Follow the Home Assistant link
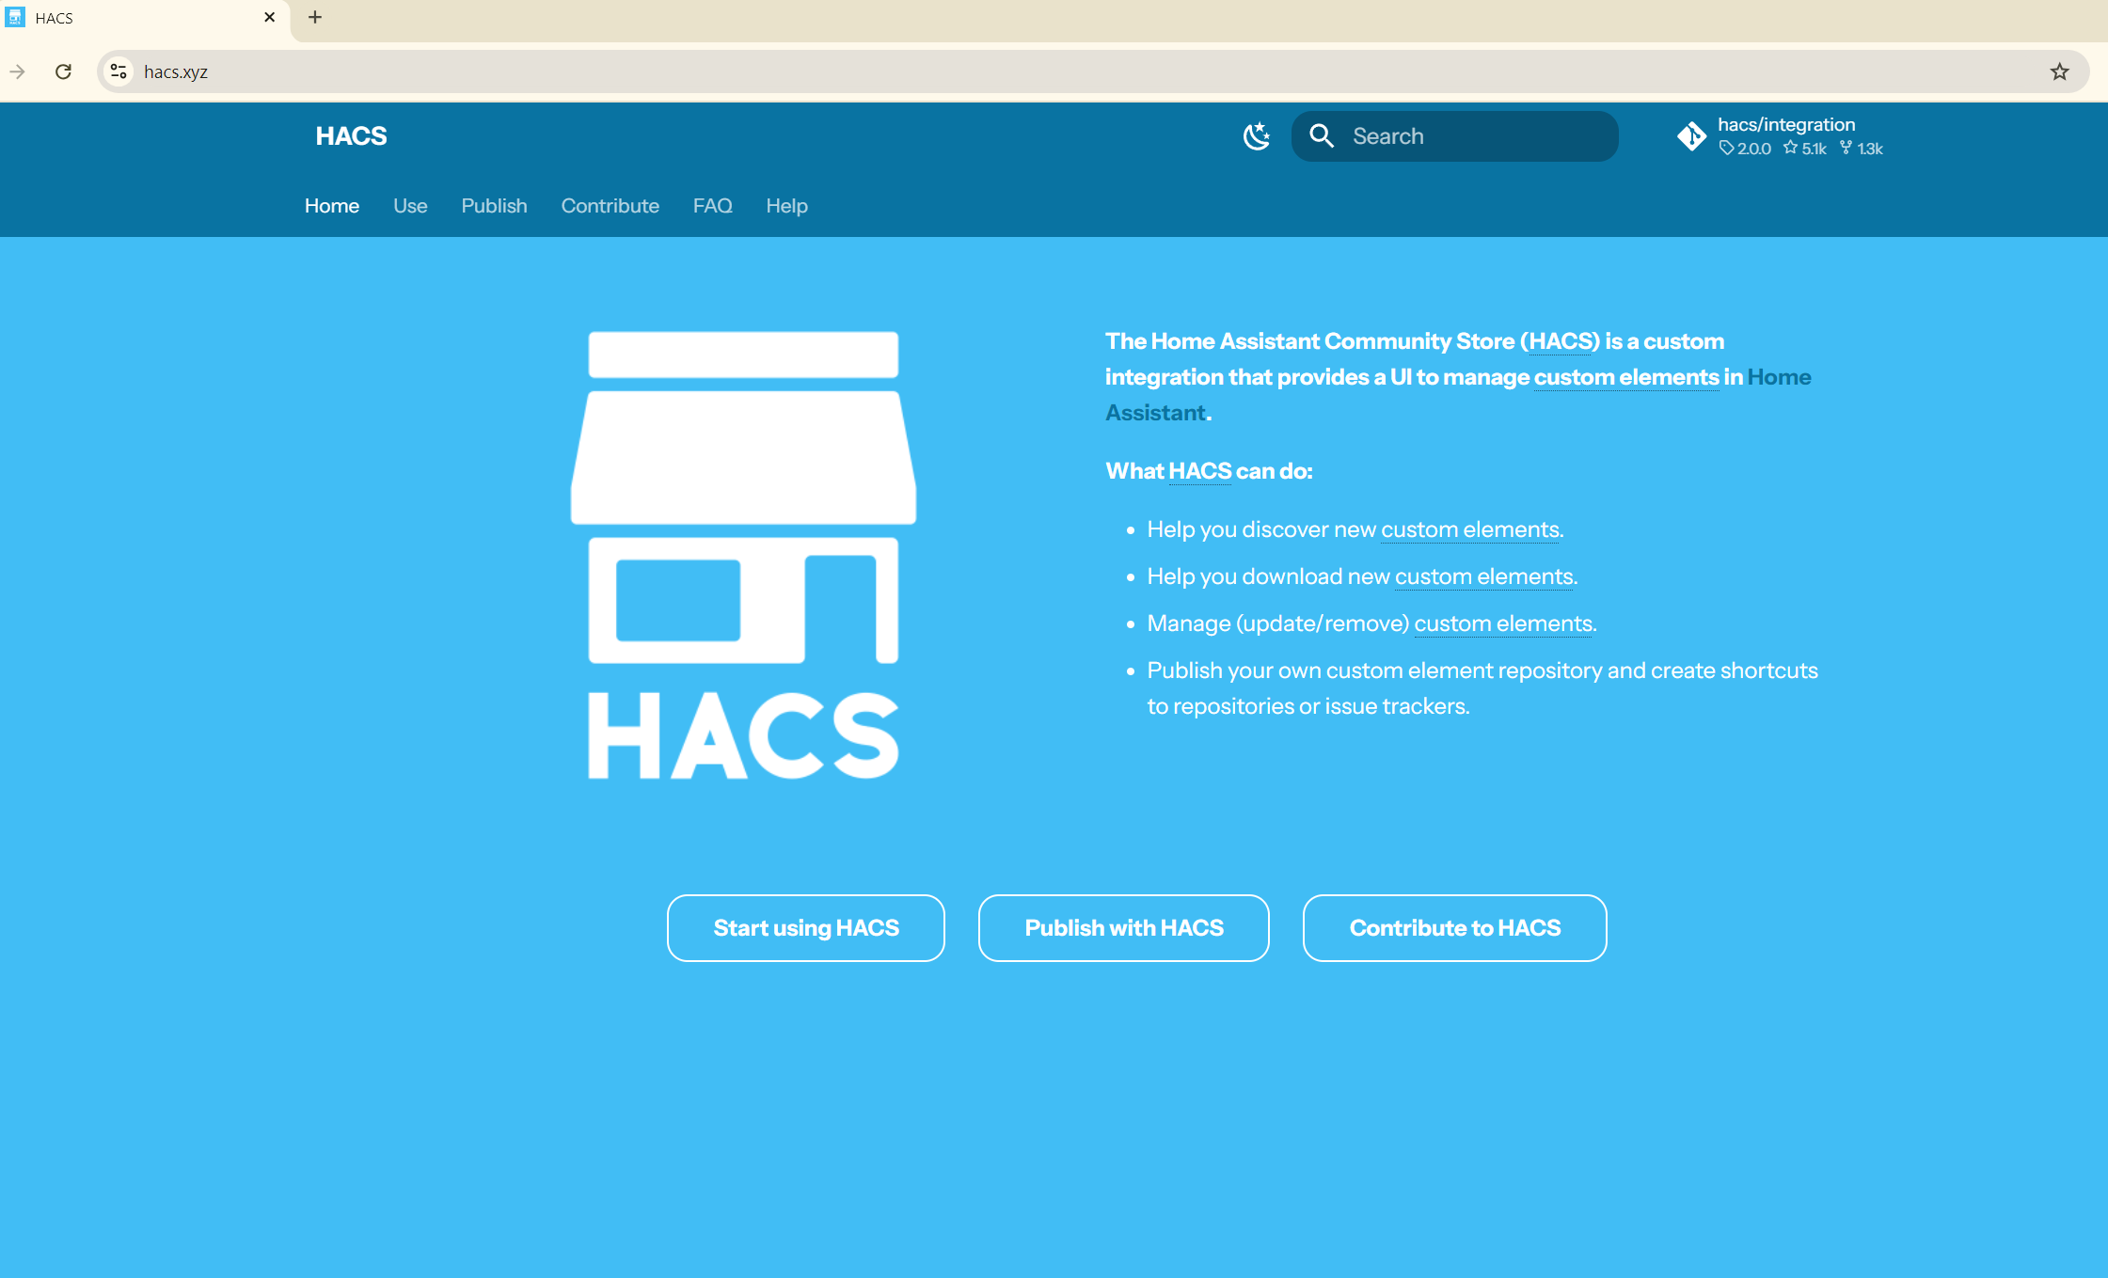 coord(1779,377)
